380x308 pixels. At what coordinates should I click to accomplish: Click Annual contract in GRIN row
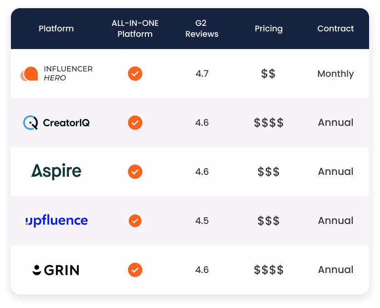click(336, 270)
